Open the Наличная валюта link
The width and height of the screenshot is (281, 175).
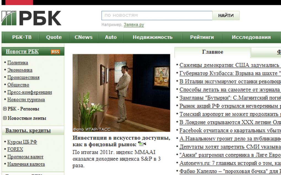26,164
